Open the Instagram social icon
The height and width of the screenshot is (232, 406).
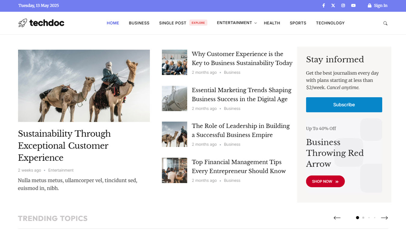click(343, 5)
